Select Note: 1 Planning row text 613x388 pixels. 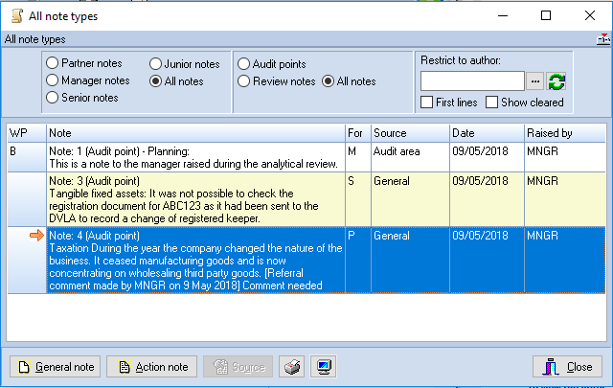195,157
